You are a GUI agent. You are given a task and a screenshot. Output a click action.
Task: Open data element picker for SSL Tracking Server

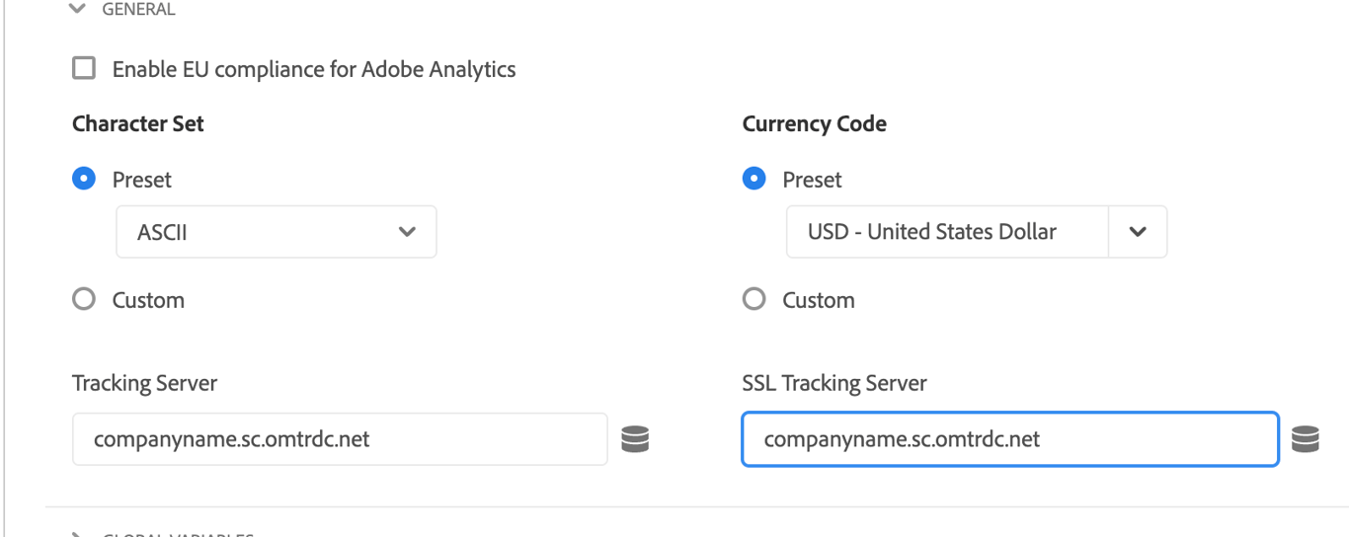click(1305, 439)
